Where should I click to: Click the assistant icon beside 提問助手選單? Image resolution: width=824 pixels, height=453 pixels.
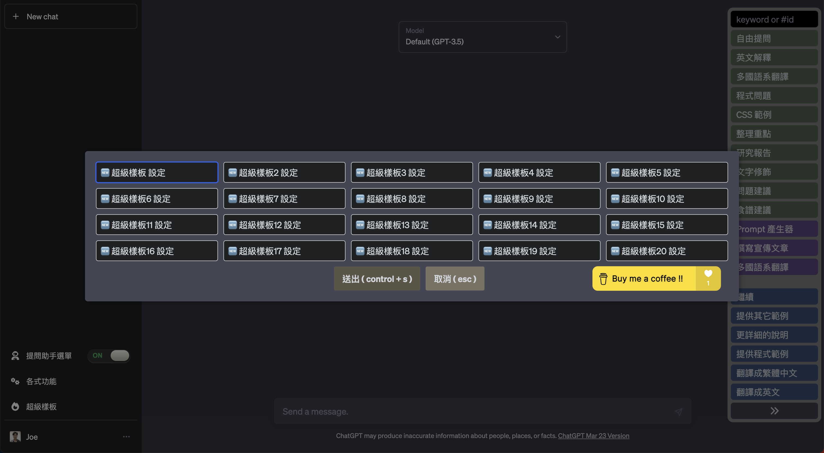coord(15,356)
